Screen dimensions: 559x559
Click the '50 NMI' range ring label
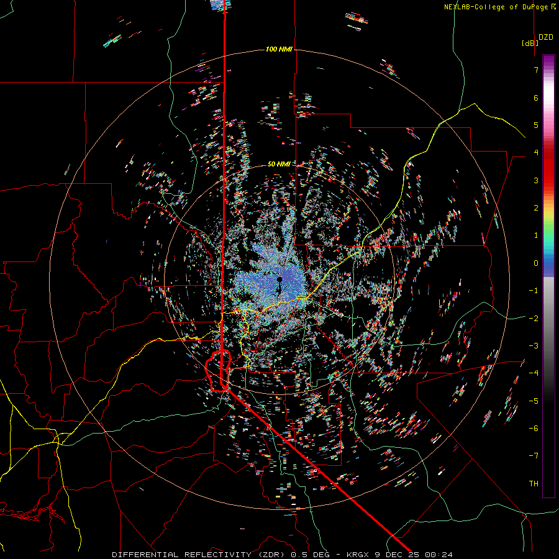279,164
